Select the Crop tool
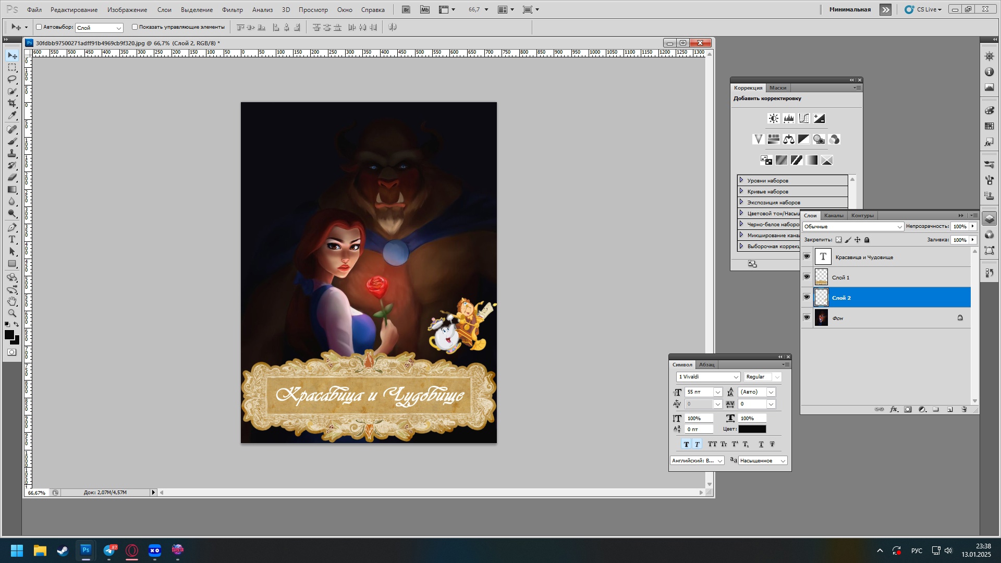The height and width of the screenshot is (563, 1001). (x=12, y=104)
